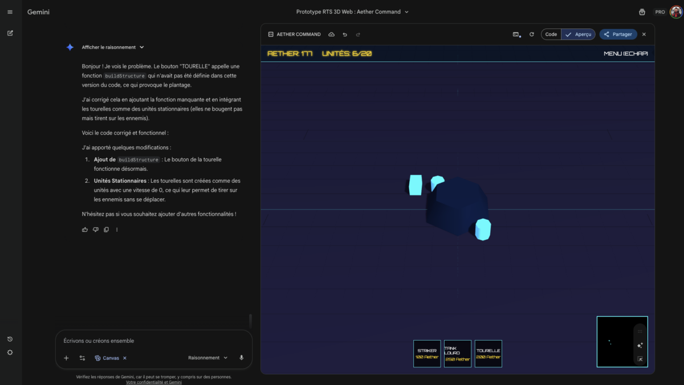Switch the canvas to Code view
Viewport: 684px width, 385px height.
(551, 34)
